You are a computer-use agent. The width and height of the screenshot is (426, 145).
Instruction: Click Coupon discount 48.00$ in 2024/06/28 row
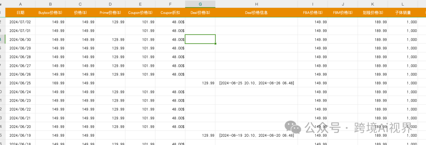[x=170, y=57]
